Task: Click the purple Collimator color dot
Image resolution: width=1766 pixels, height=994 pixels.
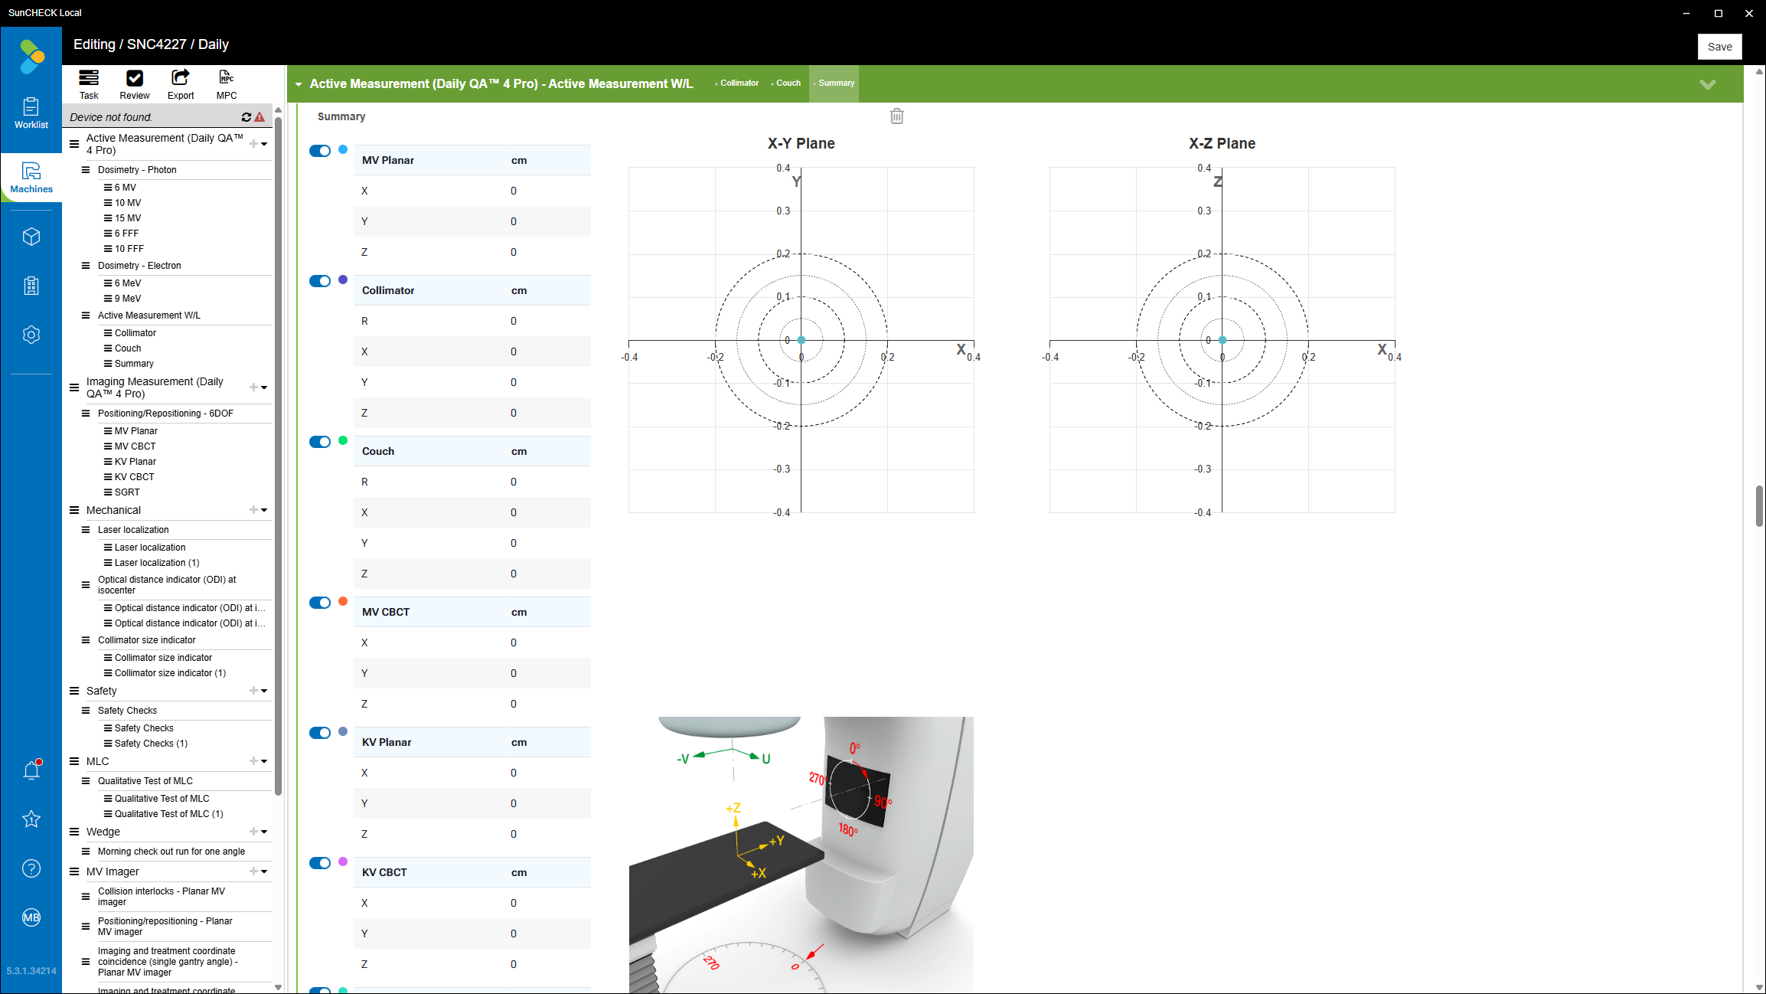Action: point(343,280)
